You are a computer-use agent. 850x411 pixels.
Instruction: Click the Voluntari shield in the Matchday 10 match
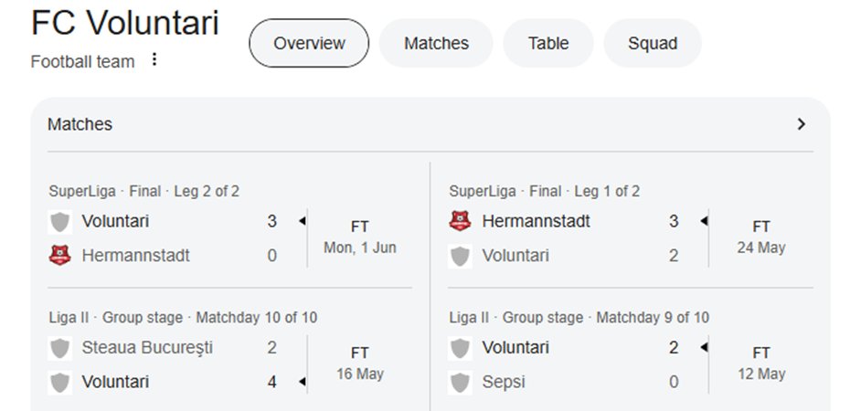pos(59,383)
